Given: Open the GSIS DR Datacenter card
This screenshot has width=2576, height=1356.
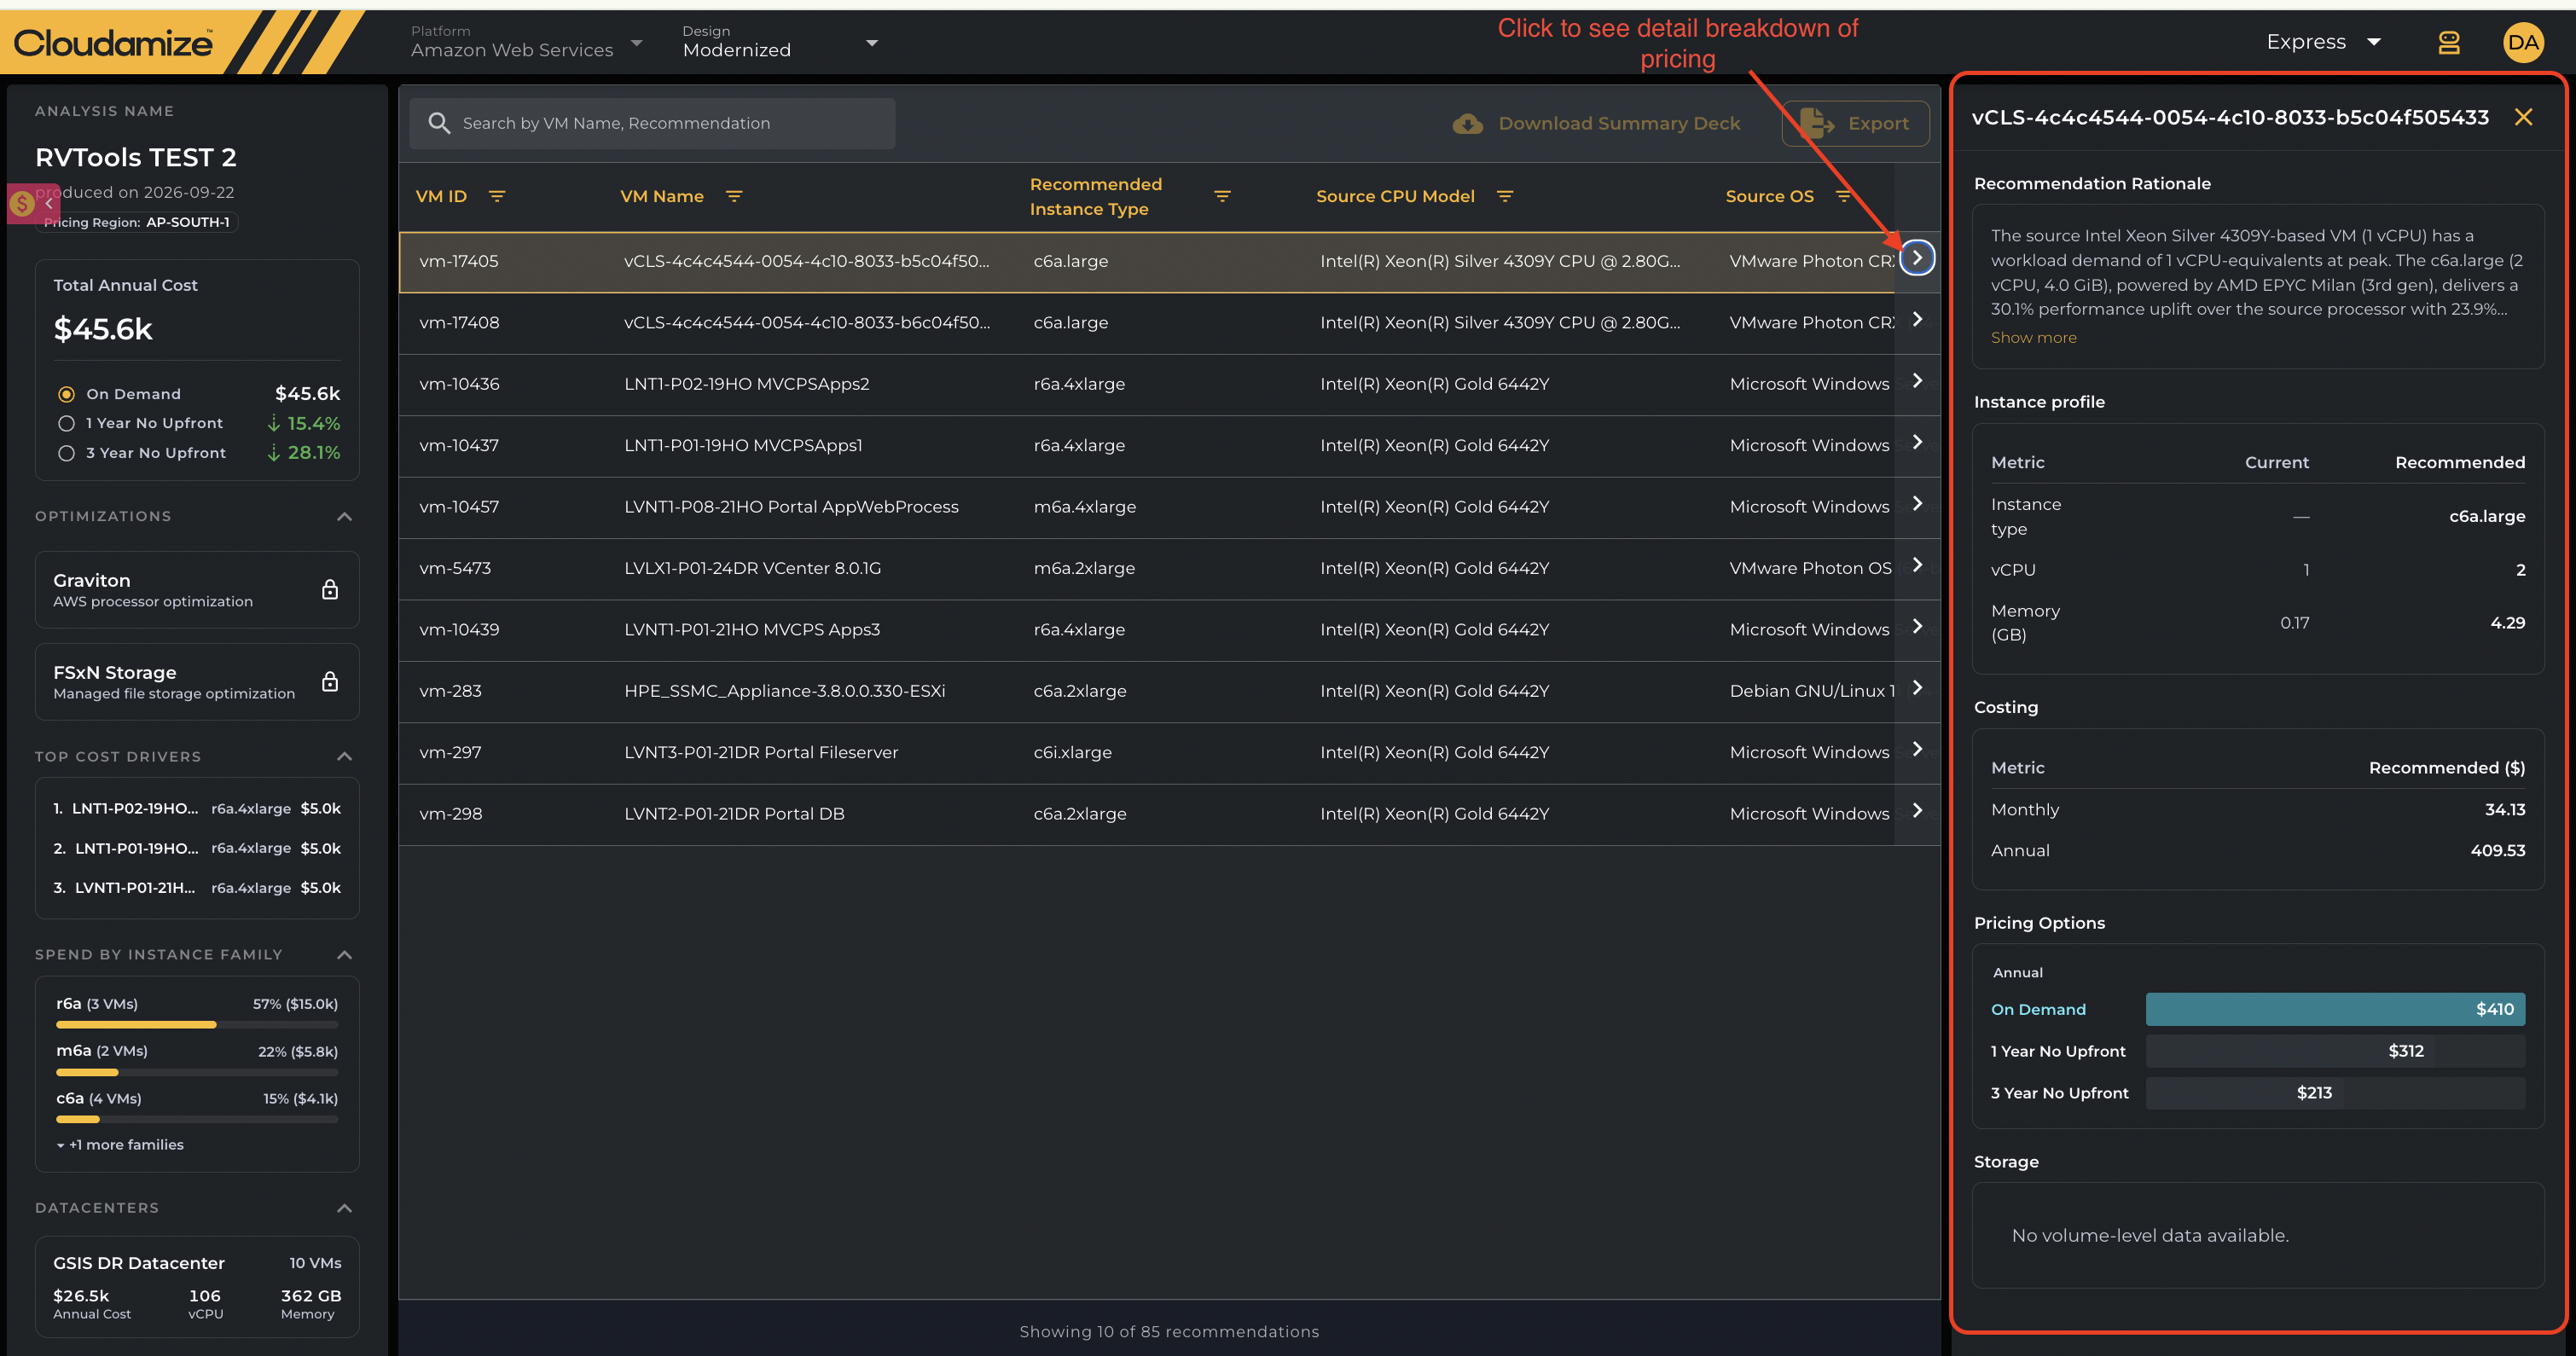Looking at the screenshot, I should click(x=197, y=1287).
